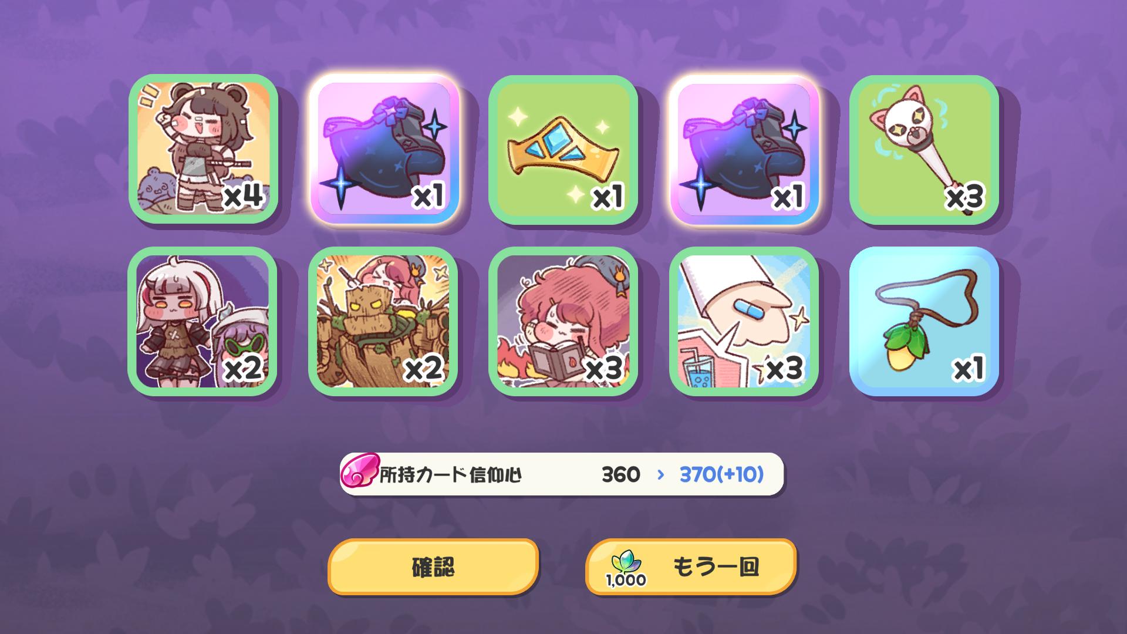This screenshot has width=1127, height=634.
Task: Click the 所持カード信仰心 bar
Action: coord(562,474)
